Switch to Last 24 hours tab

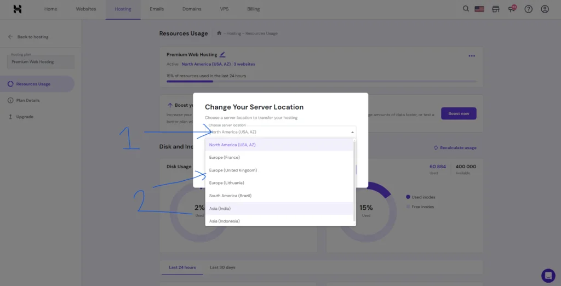[182, 267]
